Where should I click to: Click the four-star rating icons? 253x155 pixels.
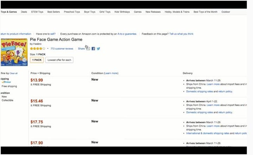coord(38,49)
